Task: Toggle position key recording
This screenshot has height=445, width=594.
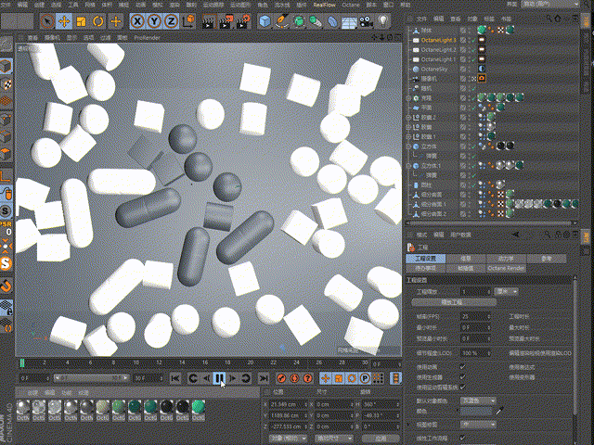Action: (326, 378)
